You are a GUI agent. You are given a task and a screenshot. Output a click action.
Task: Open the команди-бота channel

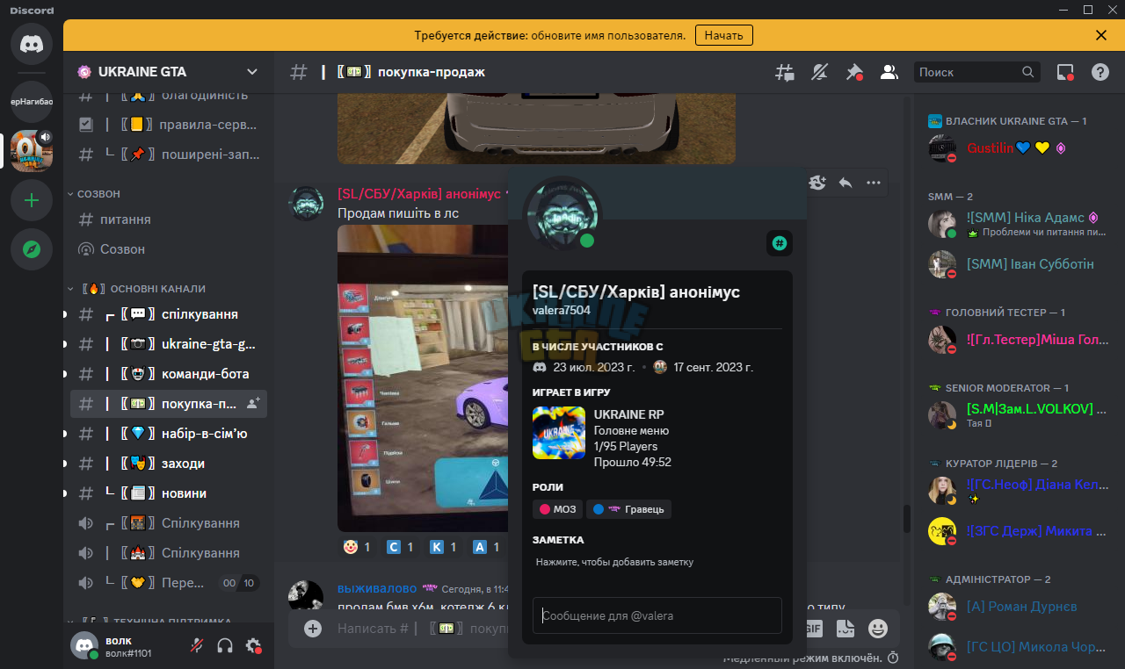pos(169,374)
